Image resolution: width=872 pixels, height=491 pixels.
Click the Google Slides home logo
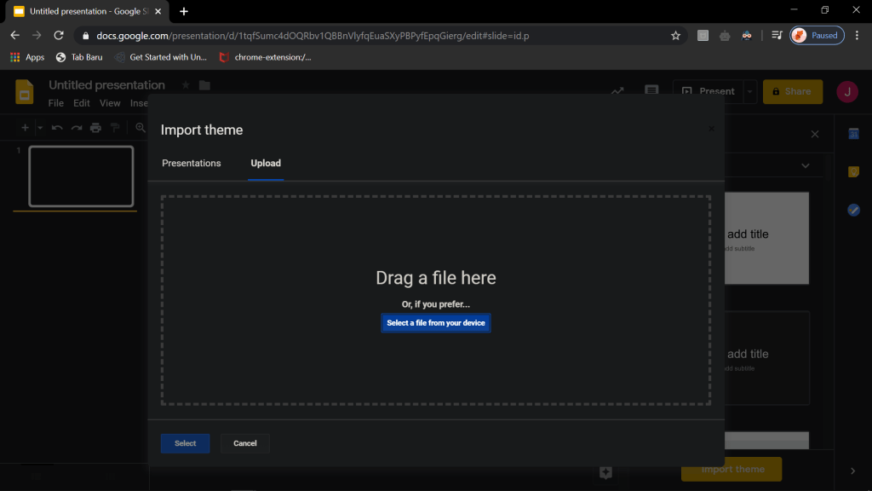click(24, 92)
